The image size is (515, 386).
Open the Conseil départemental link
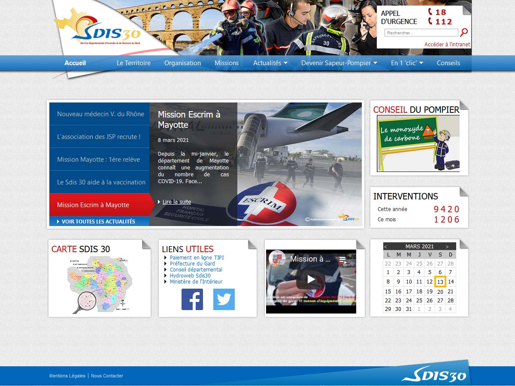pos(196,270)
